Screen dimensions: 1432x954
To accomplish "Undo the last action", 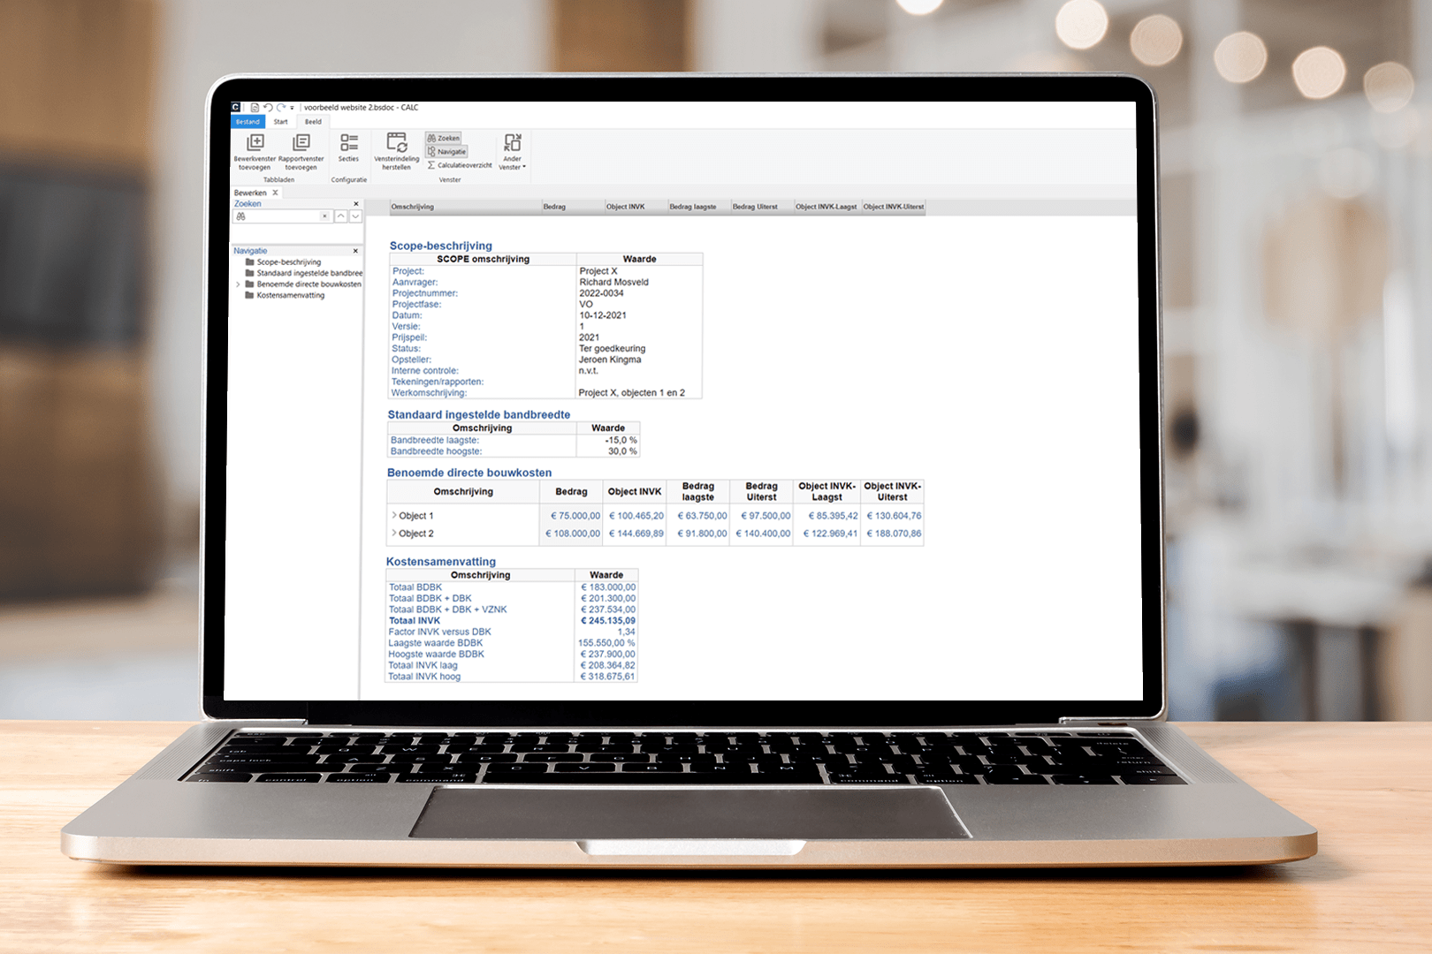I will 268,108.
